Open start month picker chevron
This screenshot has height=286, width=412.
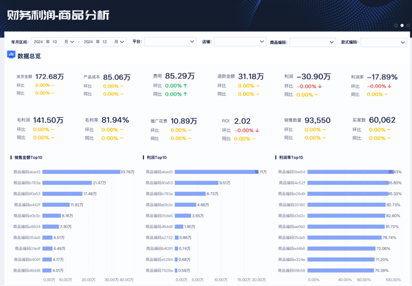(x=72, y=42)
